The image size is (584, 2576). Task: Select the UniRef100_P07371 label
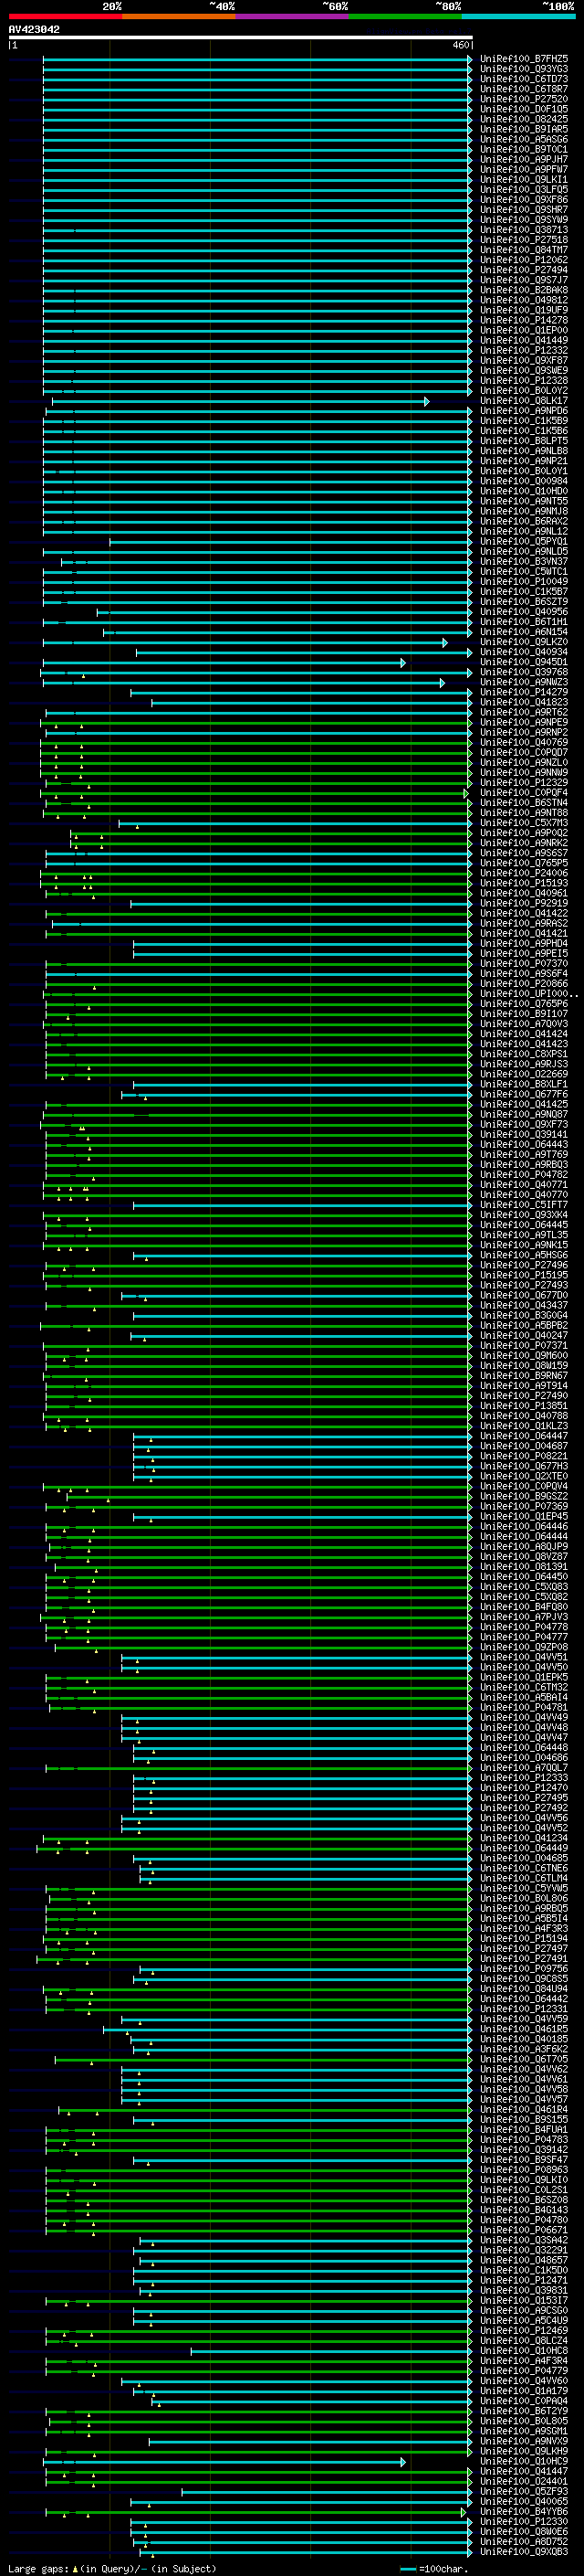pyautogui.click(x=524, y=1345)
